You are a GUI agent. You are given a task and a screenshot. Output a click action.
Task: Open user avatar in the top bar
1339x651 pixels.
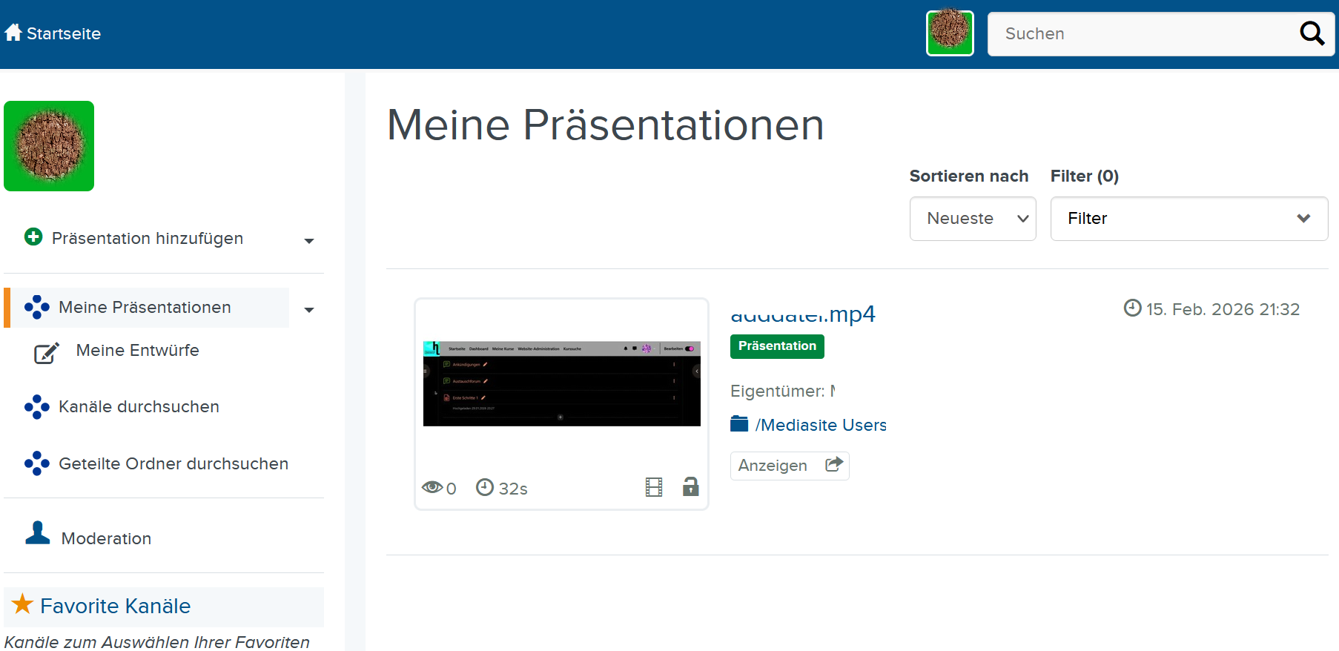(x=950, y=33)
